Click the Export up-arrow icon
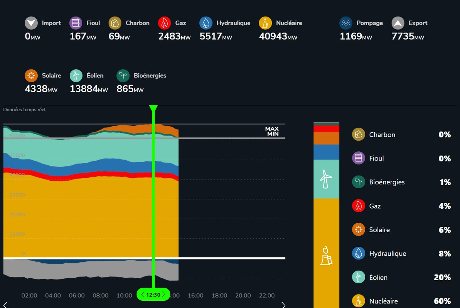Screen dimensions: 460x308 (x=398, y=23)
